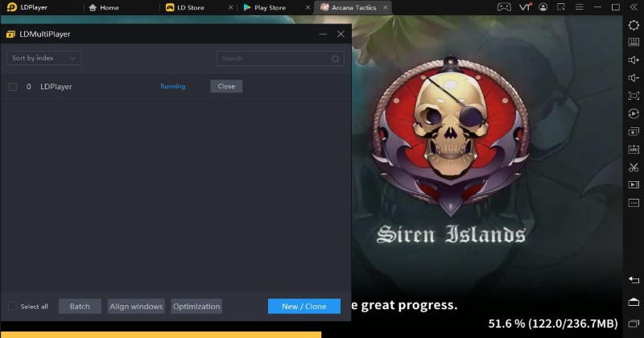Viewport: 644px width, 338px height.
Task: Open LDPlayer settings gear in sidebar
Action: (x=634, y=25)
